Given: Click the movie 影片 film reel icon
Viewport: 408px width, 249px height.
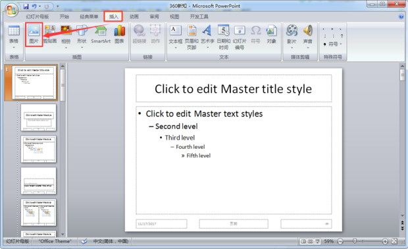Looking at the screenshot, I should tap(292, 31).
